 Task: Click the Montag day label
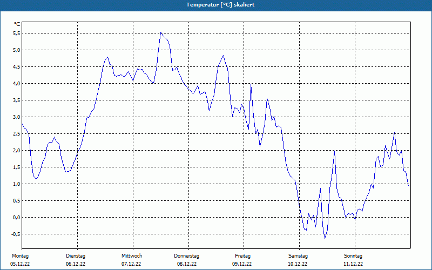(x=20, y=256)
